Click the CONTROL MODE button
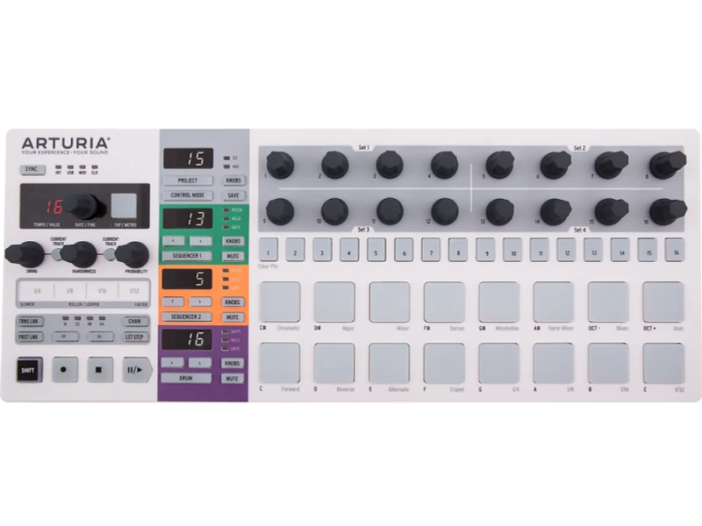Screen dimensions: 702x526 (188, 195)
